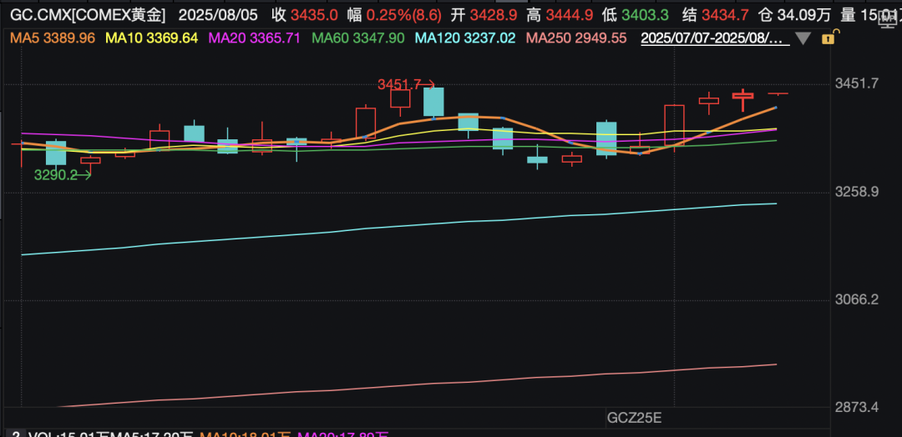
Task: Click the gold lock icon beside date range
Action: coord(828,38)
